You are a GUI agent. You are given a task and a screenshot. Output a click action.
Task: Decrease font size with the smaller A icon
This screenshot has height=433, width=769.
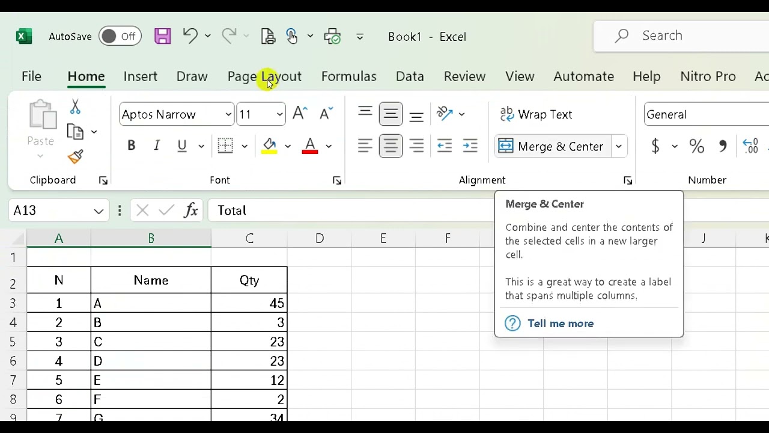click(326, 113)
